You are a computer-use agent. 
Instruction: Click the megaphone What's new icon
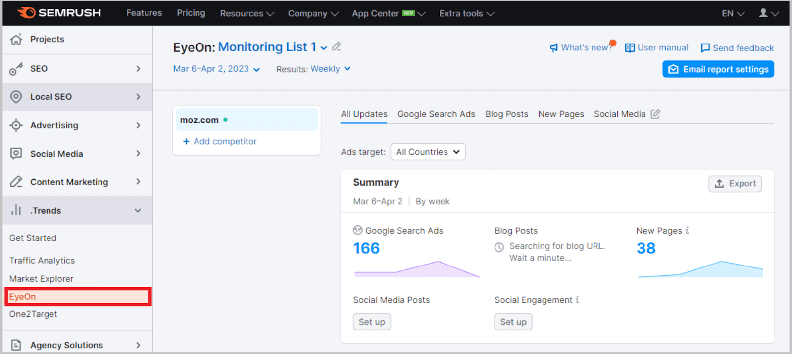tap(554, 48)
